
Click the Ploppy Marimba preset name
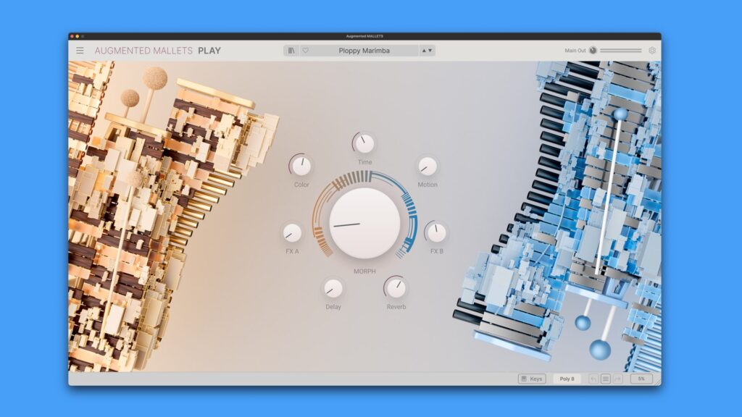point(364,51)
